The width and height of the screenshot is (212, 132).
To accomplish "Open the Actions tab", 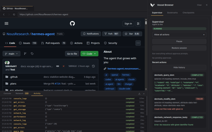I will (76, 43).
